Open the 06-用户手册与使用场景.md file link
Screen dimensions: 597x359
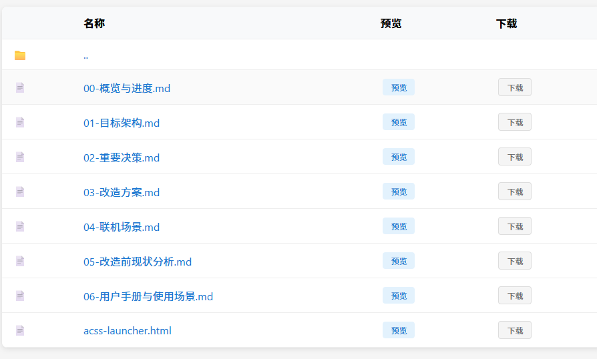point(148,296)
